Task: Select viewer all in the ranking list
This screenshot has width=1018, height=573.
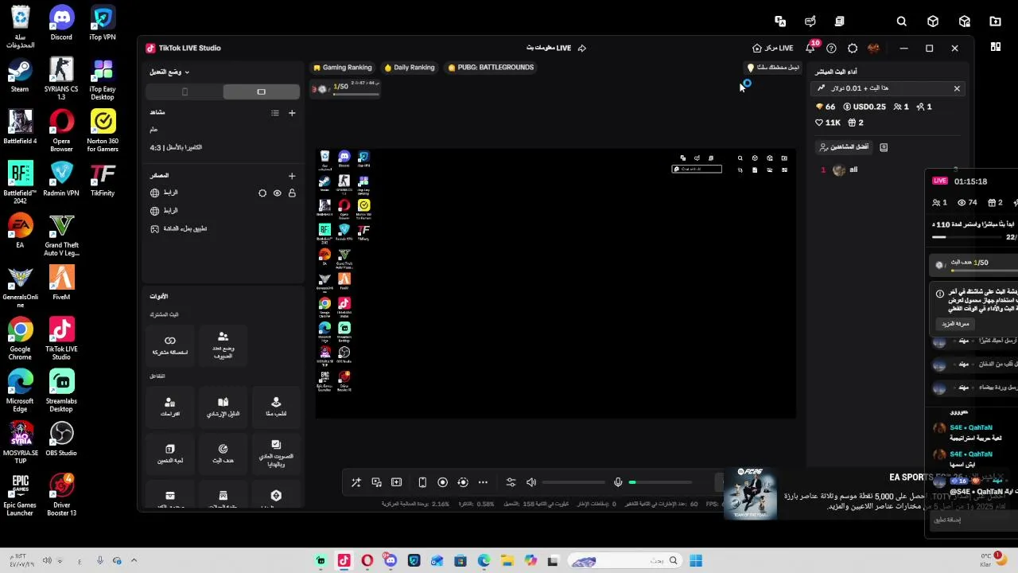Action: pos(887,170)
